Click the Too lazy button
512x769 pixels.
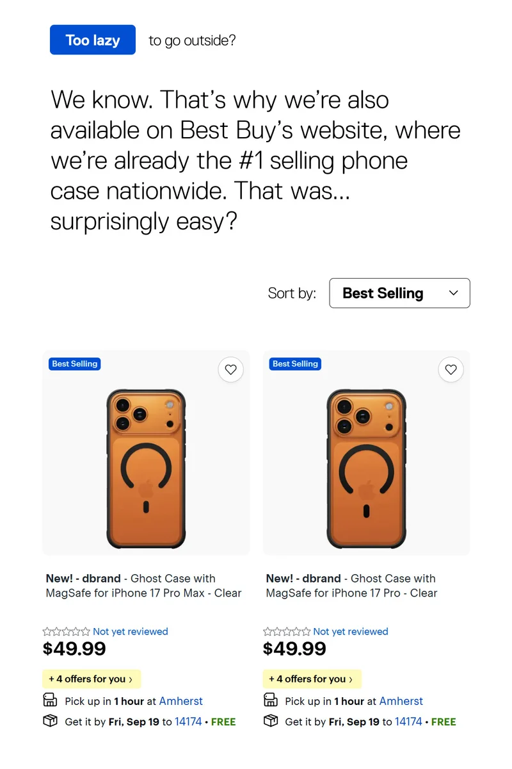(93, 40)
